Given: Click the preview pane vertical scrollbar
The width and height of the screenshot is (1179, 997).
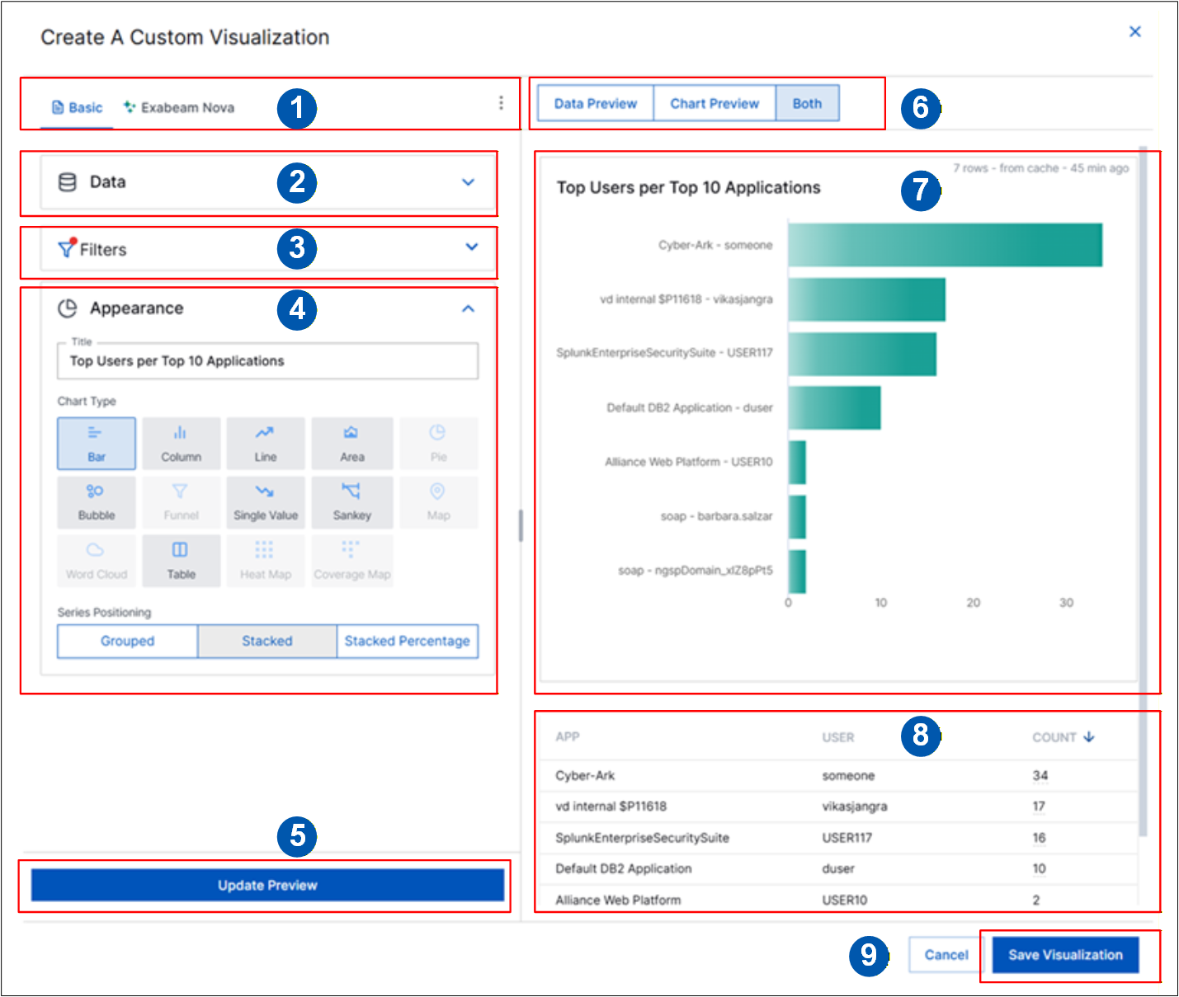Looking at the screenshot, I should coord(1144,495).
